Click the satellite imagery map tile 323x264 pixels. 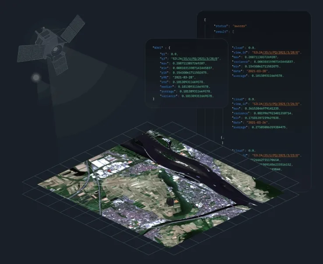coord(161,188)
